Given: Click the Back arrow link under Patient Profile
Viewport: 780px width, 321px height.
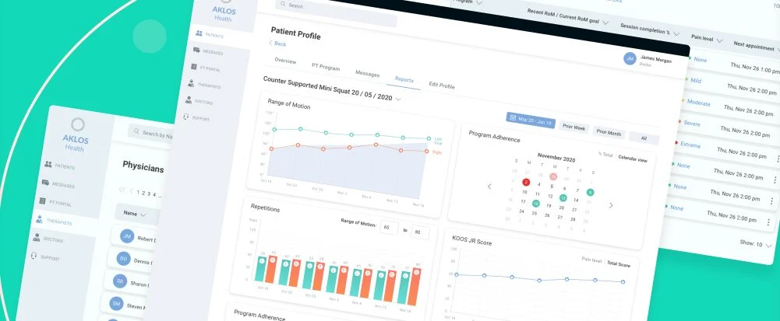Looking at the screenshot, I should 277,44.
